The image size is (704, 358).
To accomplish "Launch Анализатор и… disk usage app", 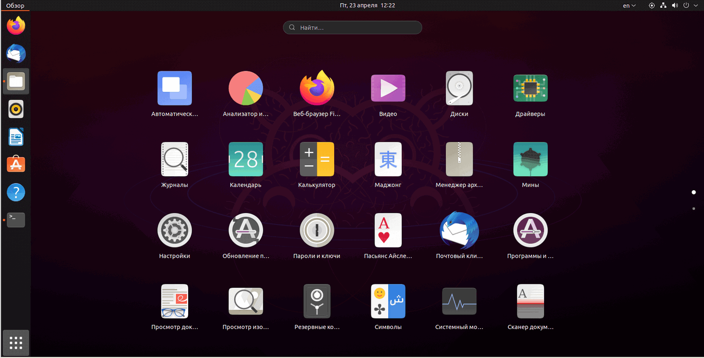I will (245, 88).
